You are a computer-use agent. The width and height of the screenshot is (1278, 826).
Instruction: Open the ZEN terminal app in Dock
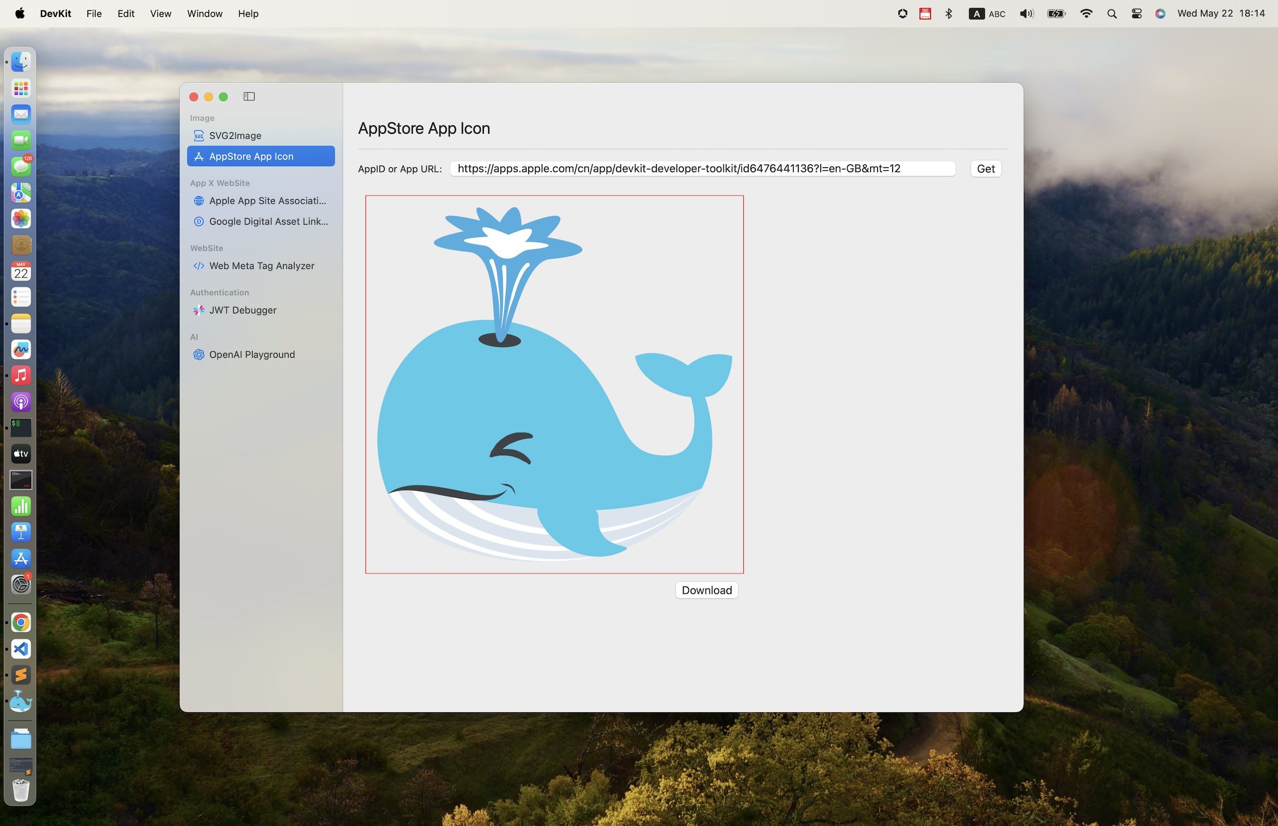click(21, 480)
